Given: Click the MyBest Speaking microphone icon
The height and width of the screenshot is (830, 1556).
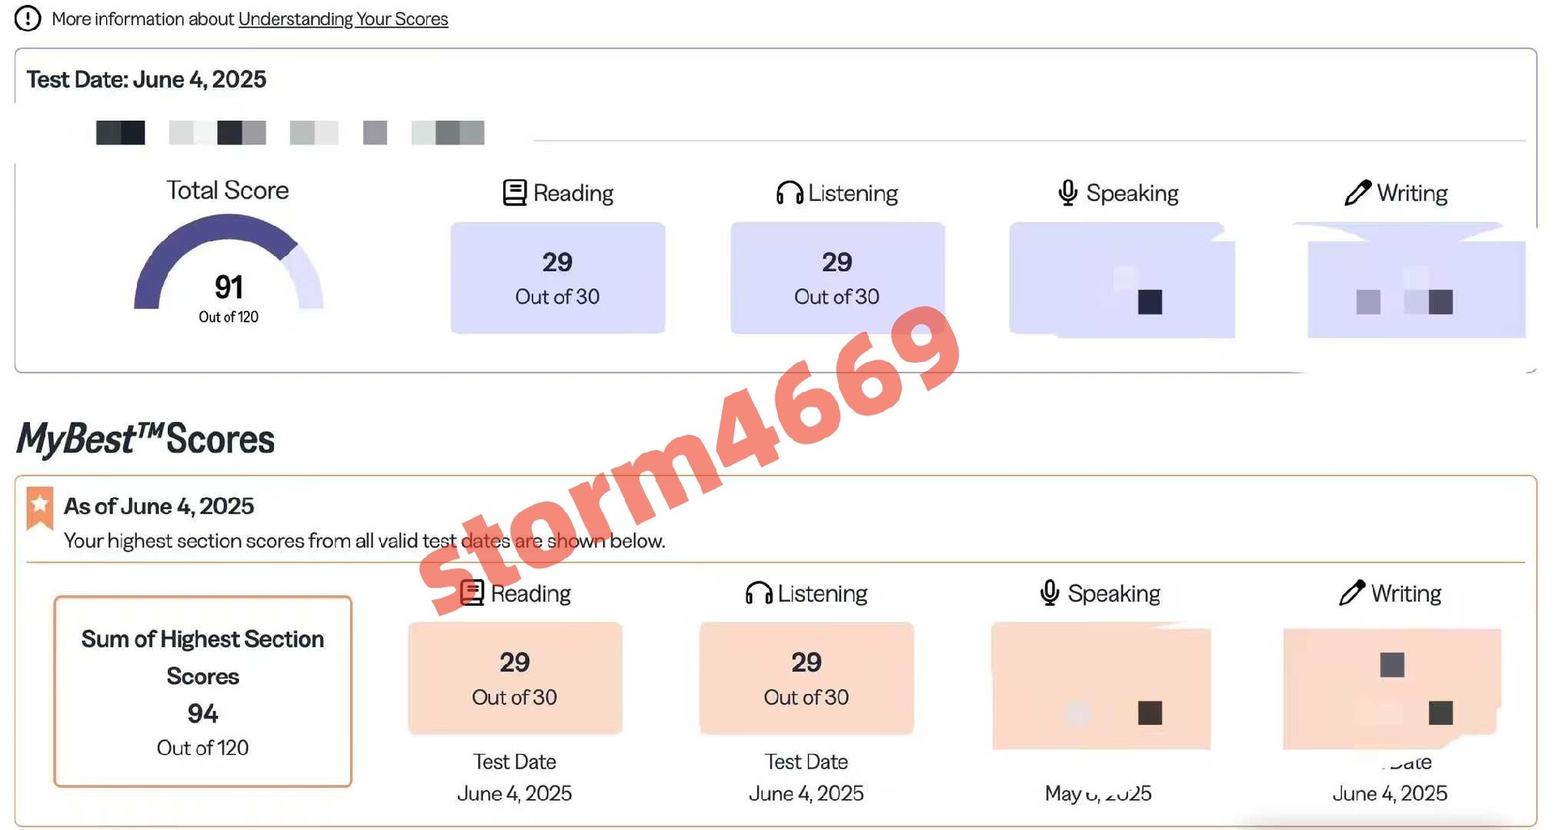Looking at the screenshot, I should point(1049,593).
